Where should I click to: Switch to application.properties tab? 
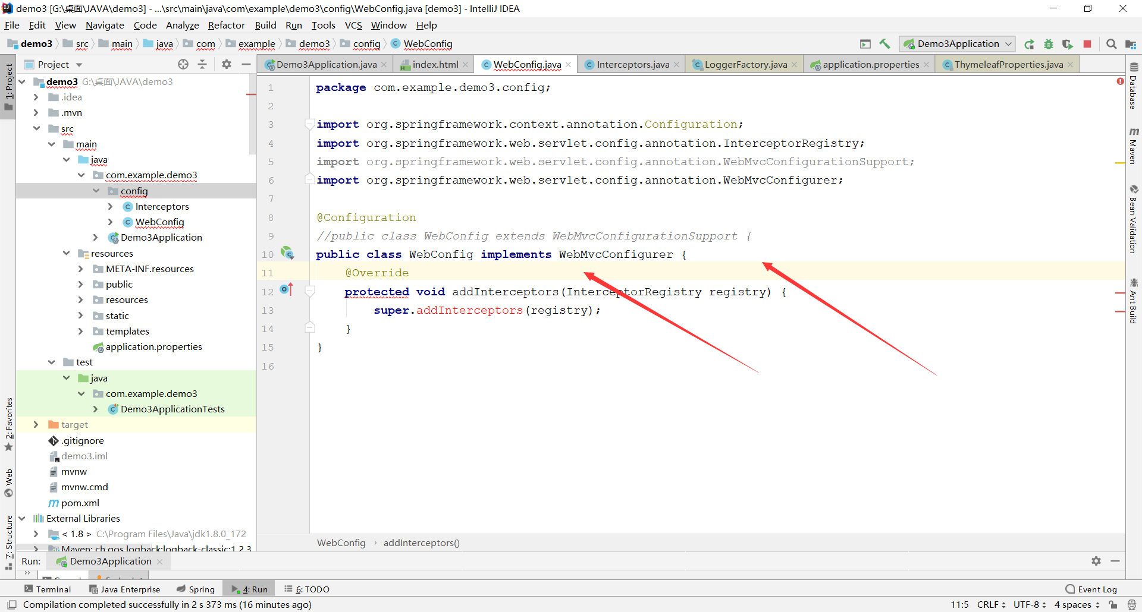[869, 64]
